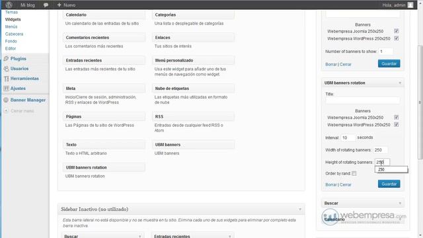Click the Plugins icon in the sidebar
Viewport: 423px width, 238px height.
pos(6,59)
